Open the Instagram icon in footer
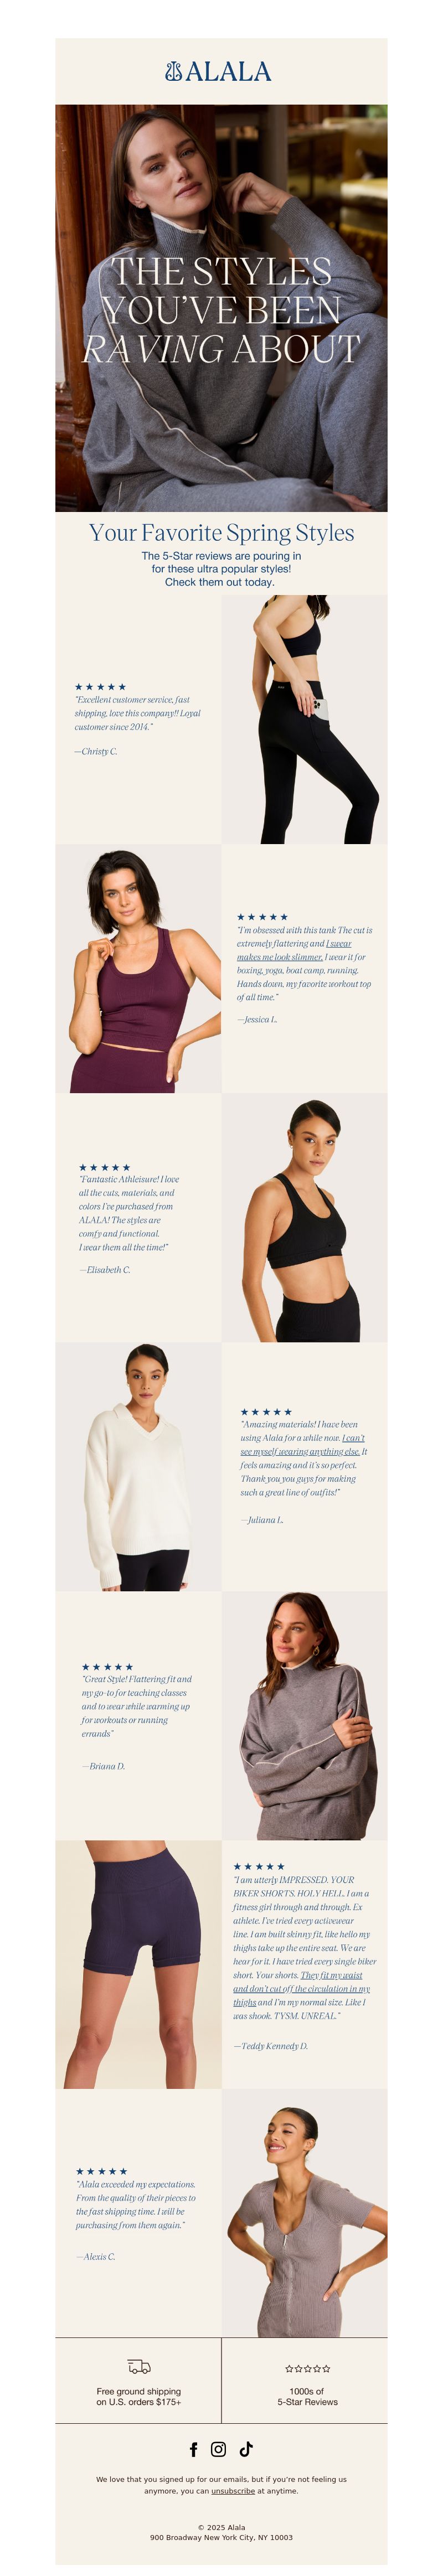The width and height of the screenshot is (443, 2576). [x=218, y=2449]
